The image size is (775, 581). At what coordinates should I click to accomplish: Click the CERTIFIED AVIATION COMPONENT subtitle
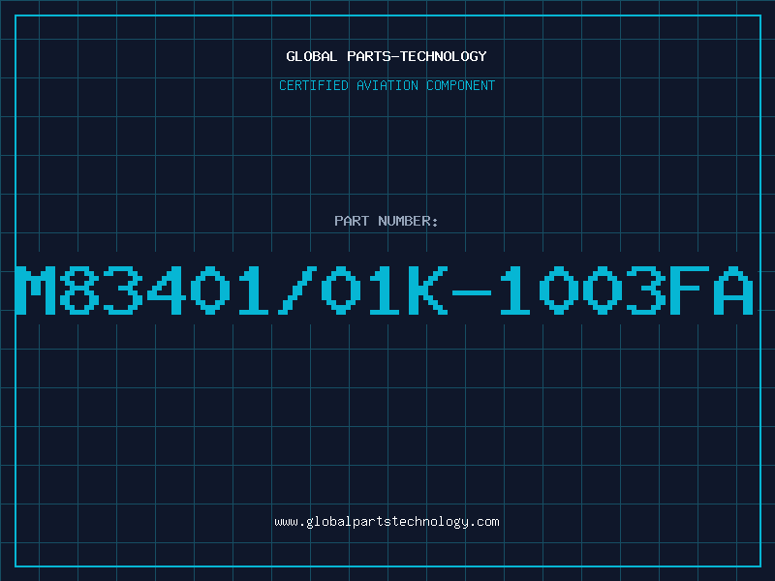387,85
